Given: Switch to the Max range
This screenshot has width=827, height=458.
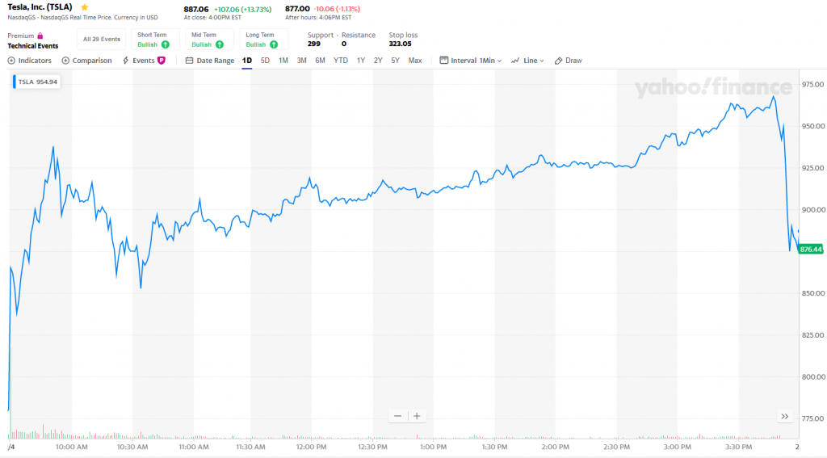Looking at the screenshot, I should pos(415,61).
